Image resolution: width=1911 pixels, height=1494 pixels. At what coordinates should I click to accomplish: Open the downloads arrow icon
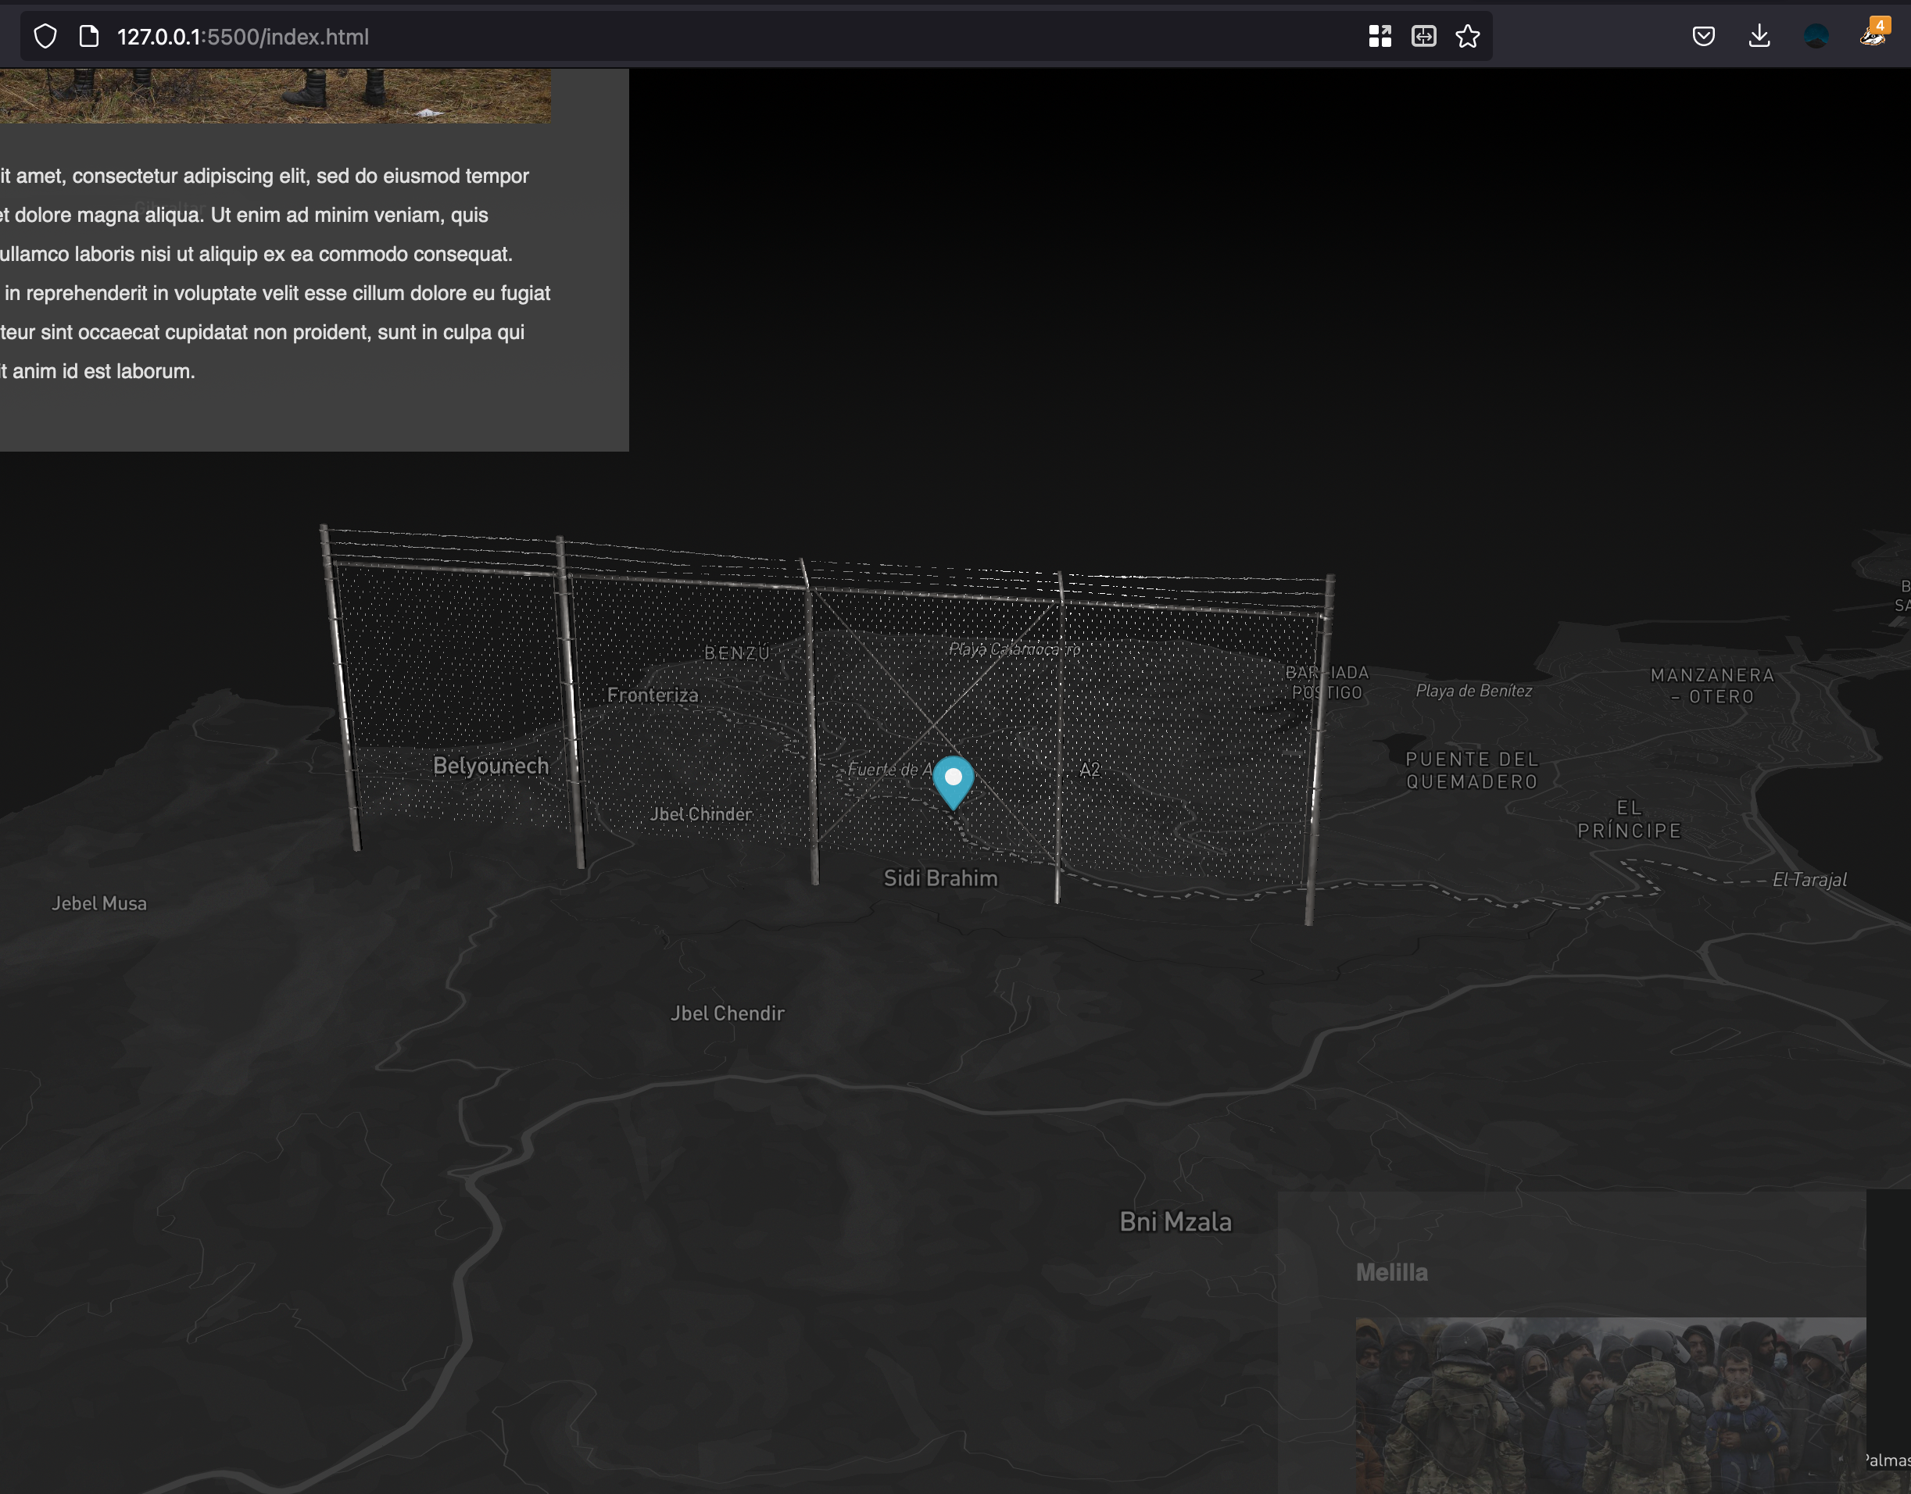[x=1759, y=36]
